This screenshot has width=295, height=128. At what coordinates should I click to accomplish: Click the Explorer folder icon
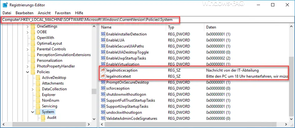click(38, 95)
